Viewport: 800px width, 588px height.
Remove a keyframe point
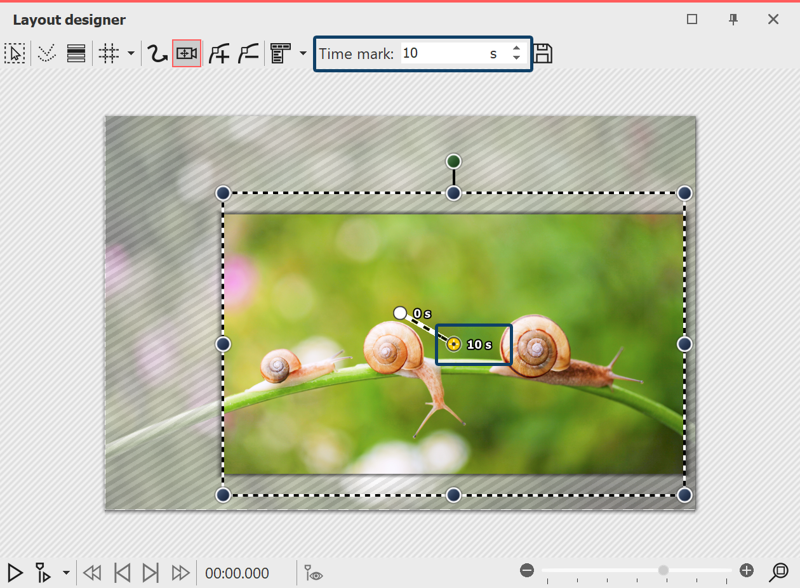248,53
